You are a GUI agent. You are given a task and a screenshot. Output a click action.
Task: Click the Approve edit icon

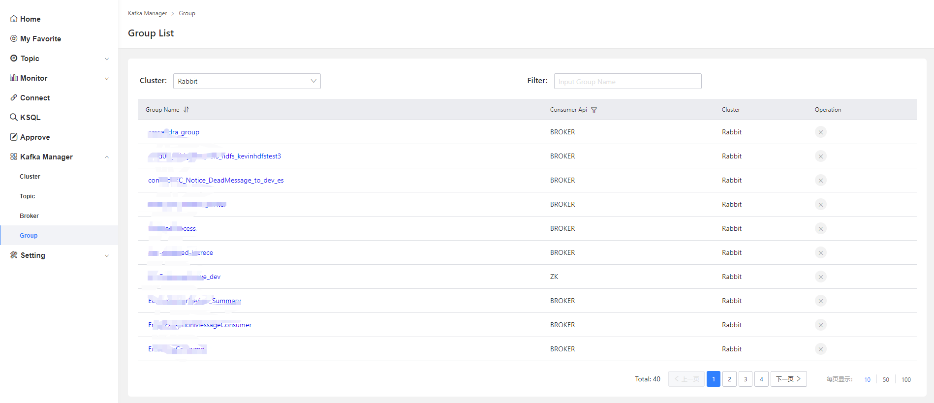14,137
